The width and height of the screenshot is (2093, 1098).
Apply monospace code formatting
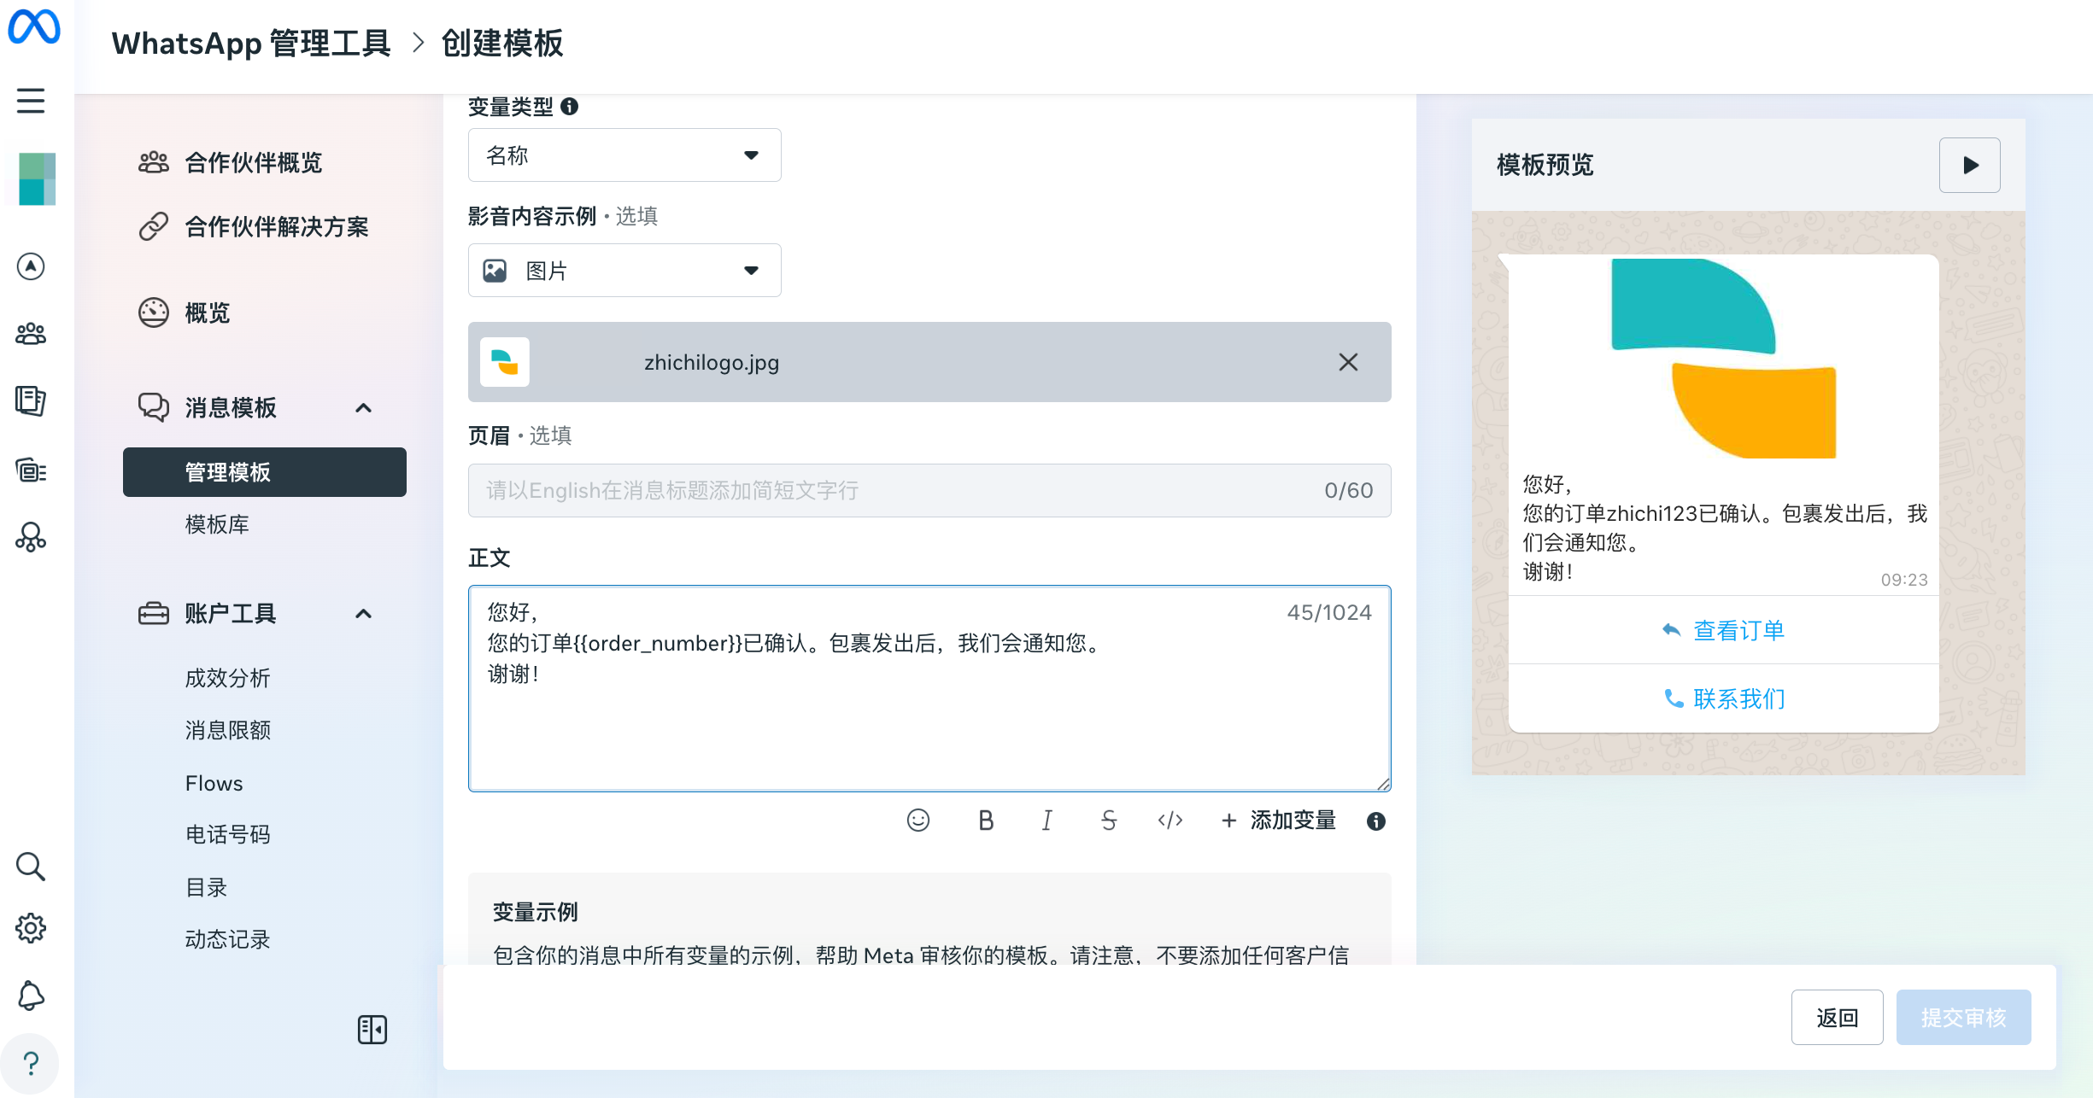point(1170,821)
